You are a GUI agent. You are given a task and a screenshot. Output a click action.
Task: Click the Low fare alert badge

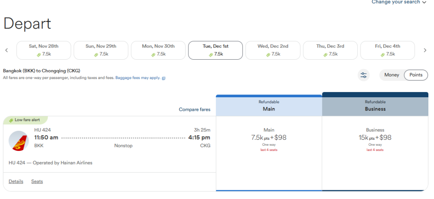click(x=25, y=120)
